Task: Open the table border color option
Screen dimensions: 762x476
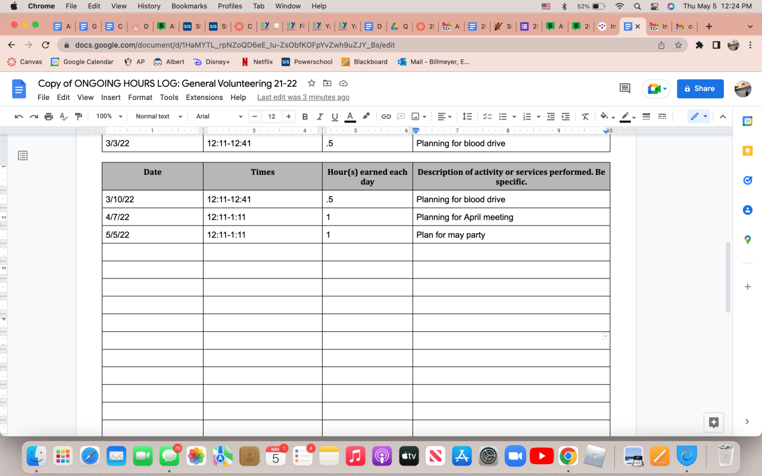Action: click(x=627, y=117)
